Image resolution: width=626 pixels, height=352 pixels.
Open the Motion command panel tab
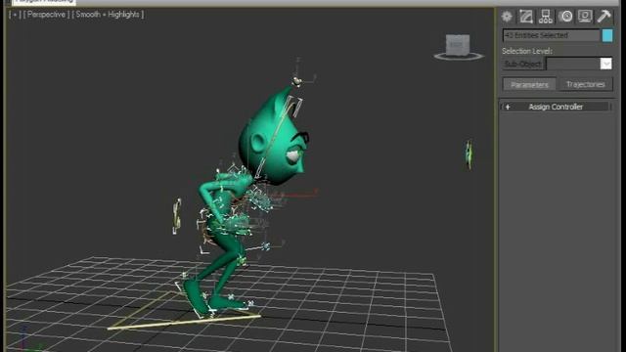(565, 17)
